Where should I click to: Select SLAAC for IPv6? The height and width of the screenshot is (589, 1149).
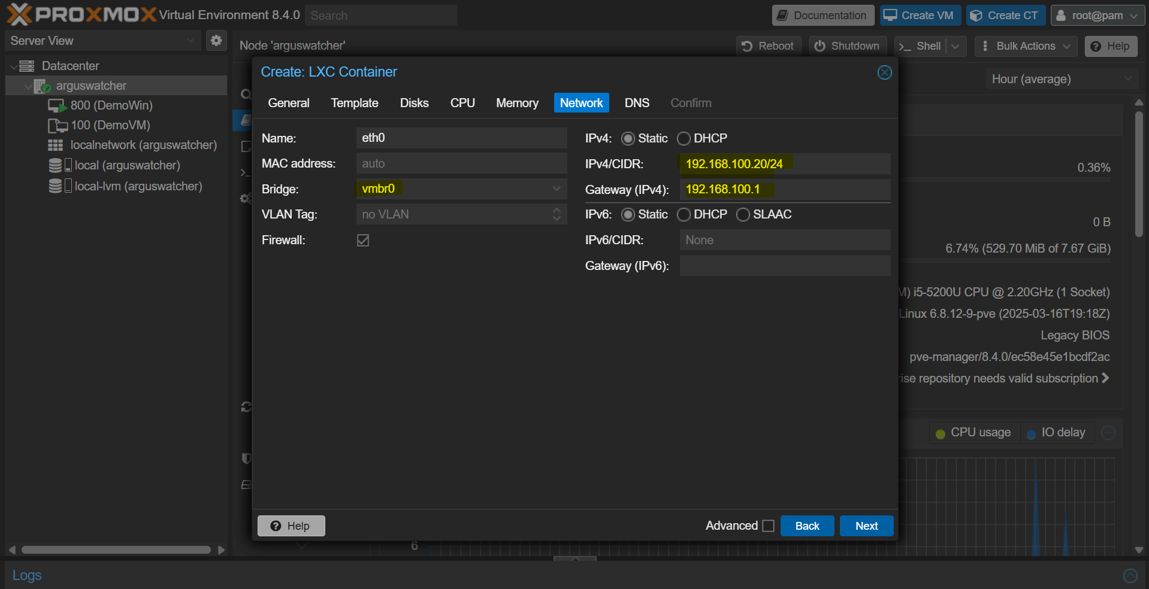point(743,215)
